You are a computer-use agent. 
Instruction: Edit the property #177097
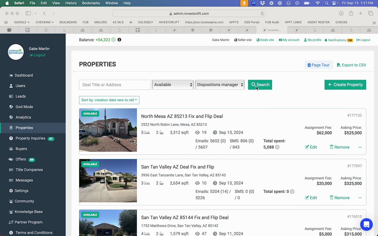click(x=311, y=198)
